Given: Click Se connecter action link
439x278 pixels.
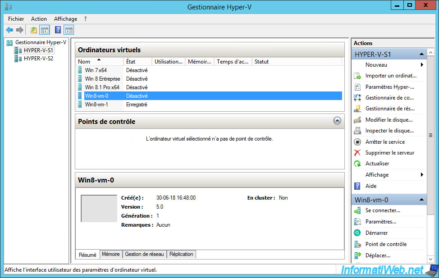Looking at the screenshot, I should click(x=383, y=210).
